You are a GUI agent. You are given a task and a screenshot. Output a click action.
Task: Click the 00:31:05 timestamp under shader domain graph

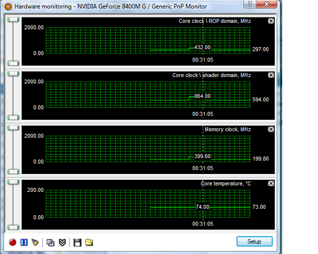click(203, 114)
